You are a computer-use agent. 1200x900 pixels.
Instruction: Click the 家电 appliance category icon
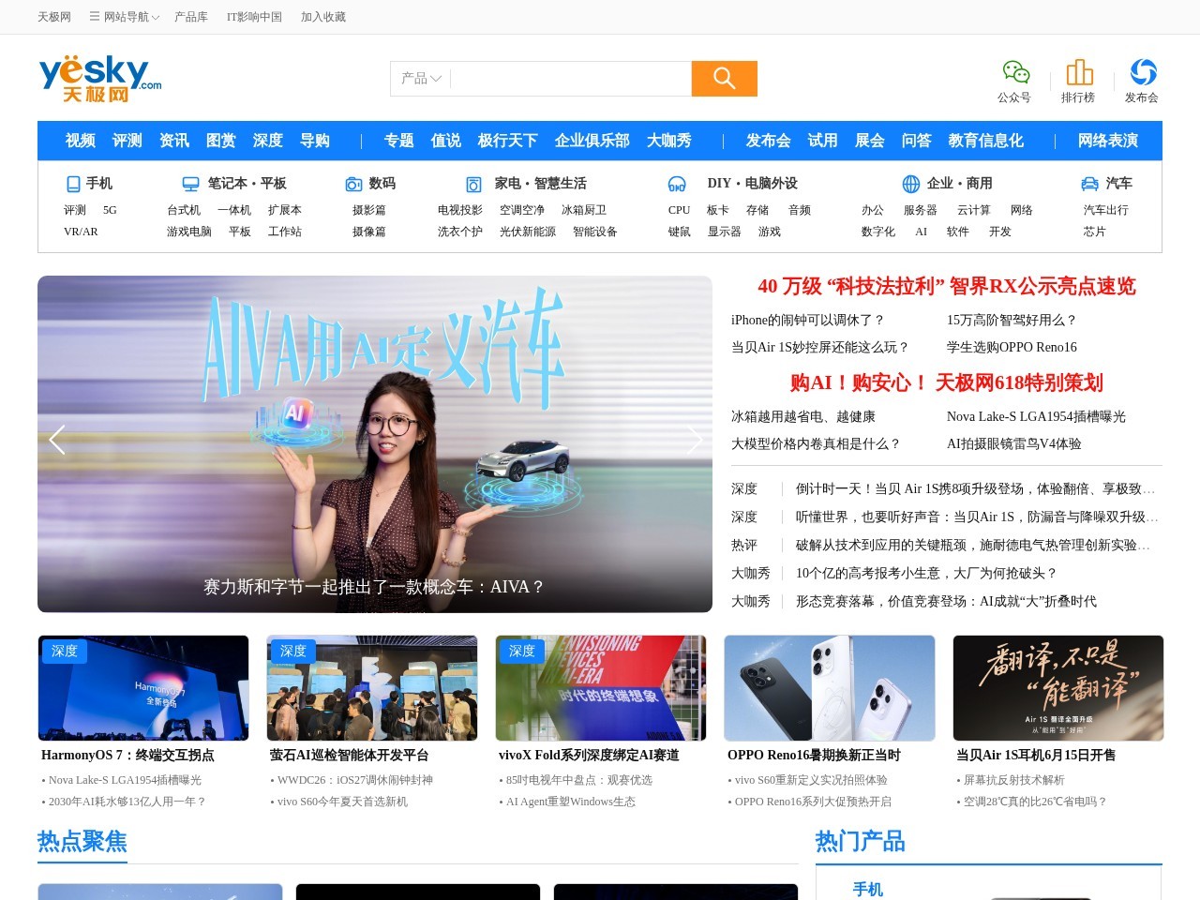coord(474,184)
